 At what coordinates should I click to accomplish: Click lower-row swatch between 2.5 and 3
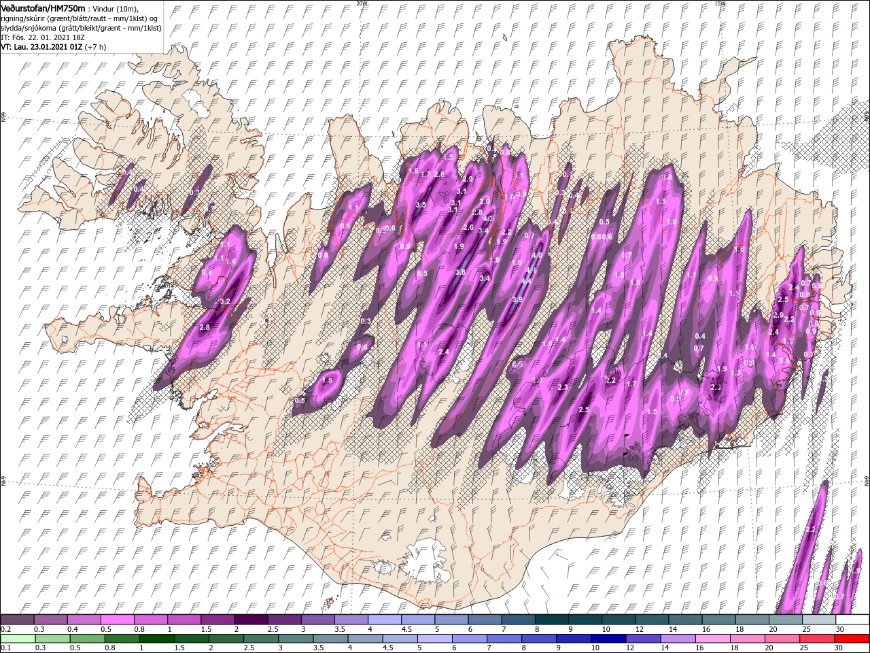(x=261, y=639)
